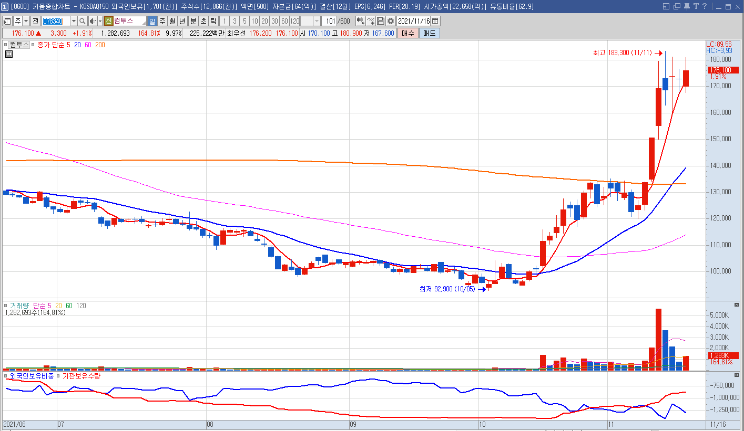Viewport: 744px width, 431px height.
Task: Open help question mark icon in title bar
Action: 705,6
